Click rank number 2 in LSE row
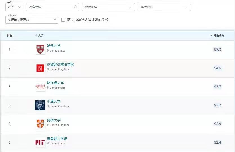This screenshot has width=235, height=152. tap(10, 68)
